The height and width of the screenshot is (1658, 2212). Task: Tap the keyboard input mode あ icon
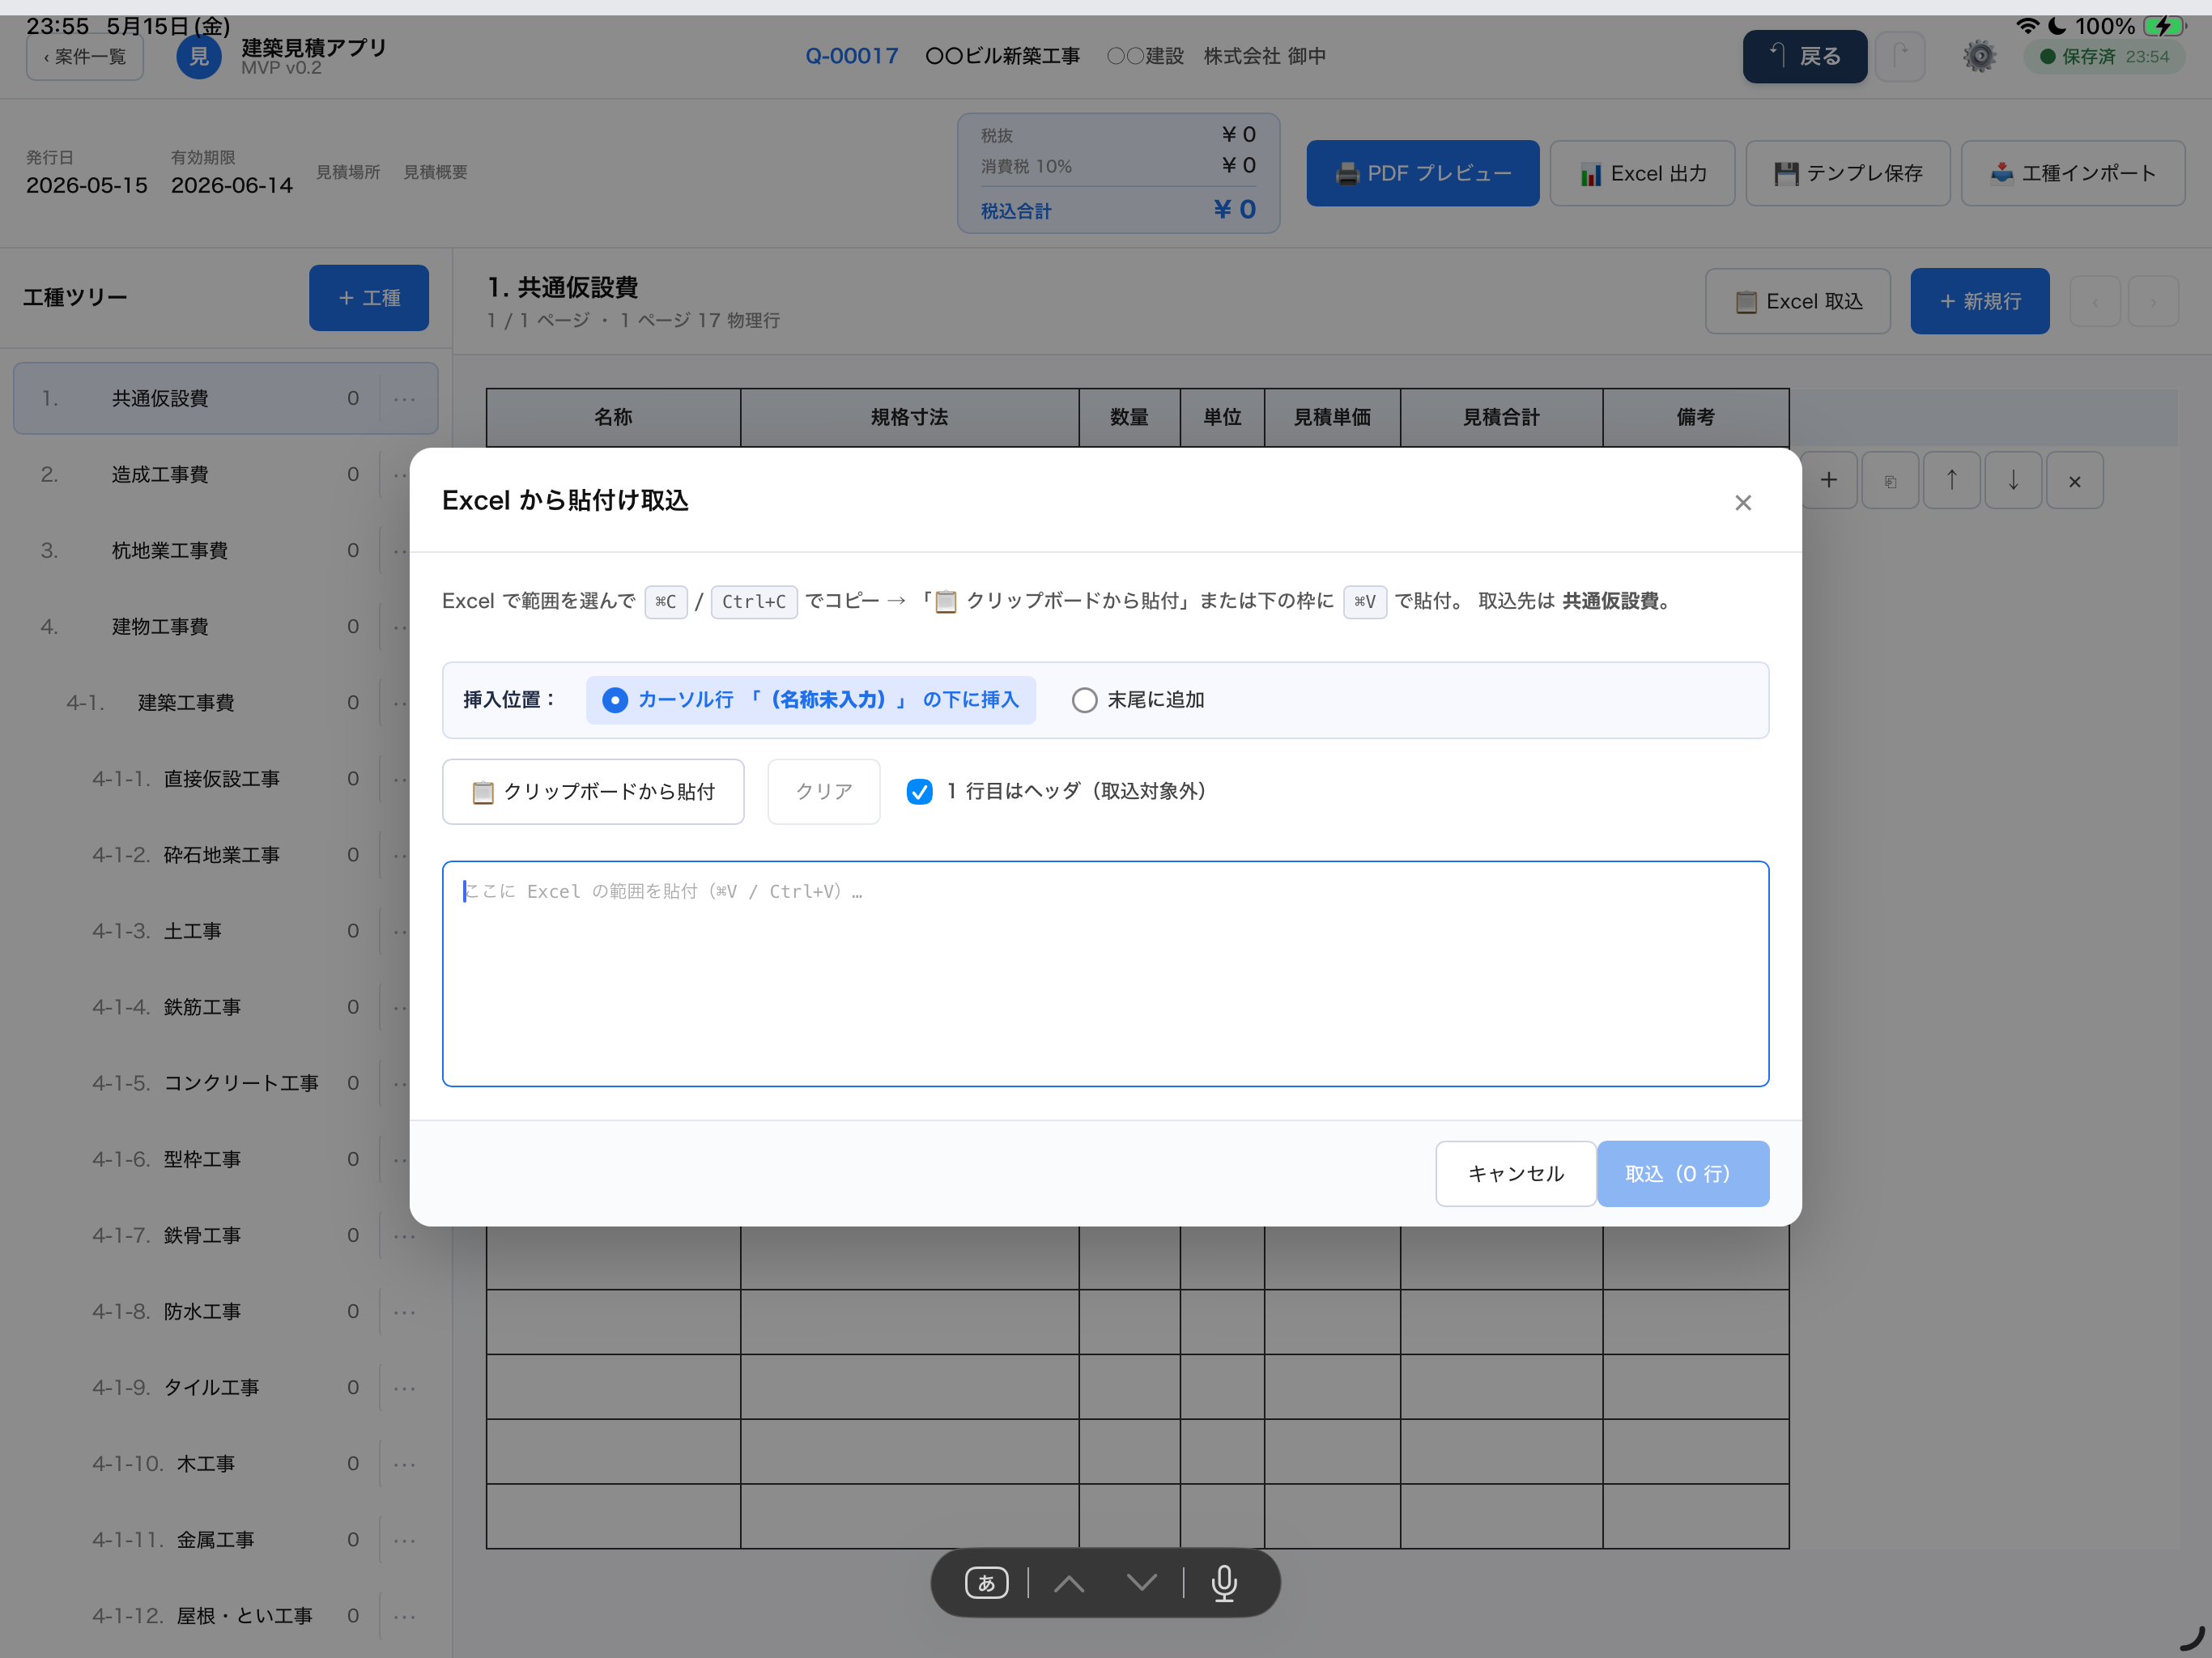(x=986, y=1582)
